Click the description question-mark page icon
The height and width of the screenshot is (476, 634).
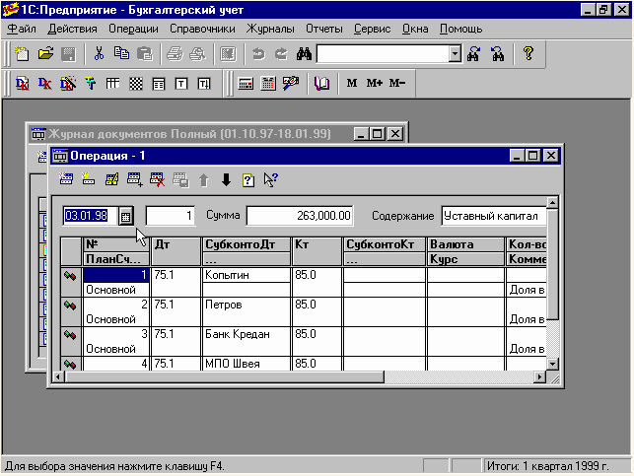[x=248, y=179]
